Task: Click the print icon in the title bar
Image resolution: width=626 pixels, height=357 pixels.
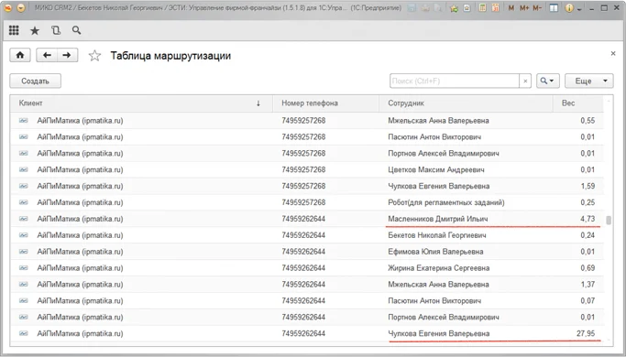Action: [425, 8]
